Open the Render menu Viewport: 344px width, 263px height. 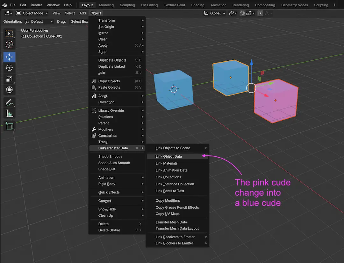coord(36,5)
